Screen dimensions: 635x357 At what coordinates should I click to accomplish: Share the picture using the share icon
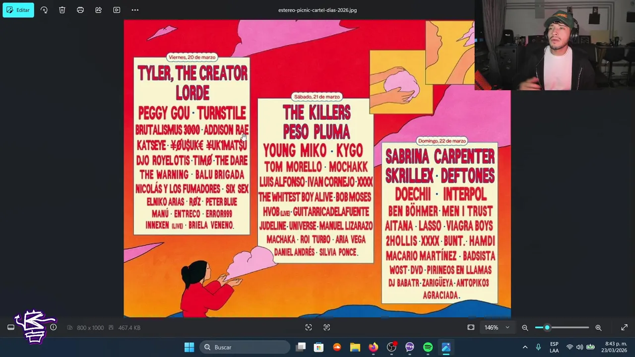pos(99,10)
